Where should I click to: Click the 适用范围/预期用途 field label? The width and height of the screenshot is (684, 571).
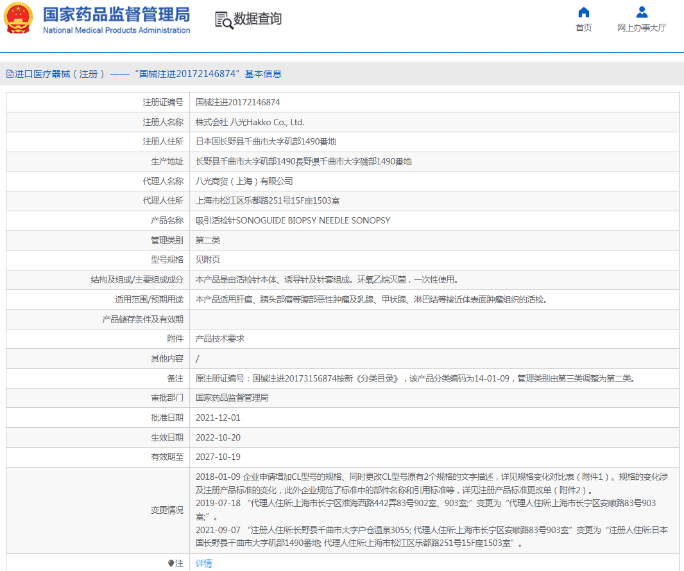[x=150, y=299]
